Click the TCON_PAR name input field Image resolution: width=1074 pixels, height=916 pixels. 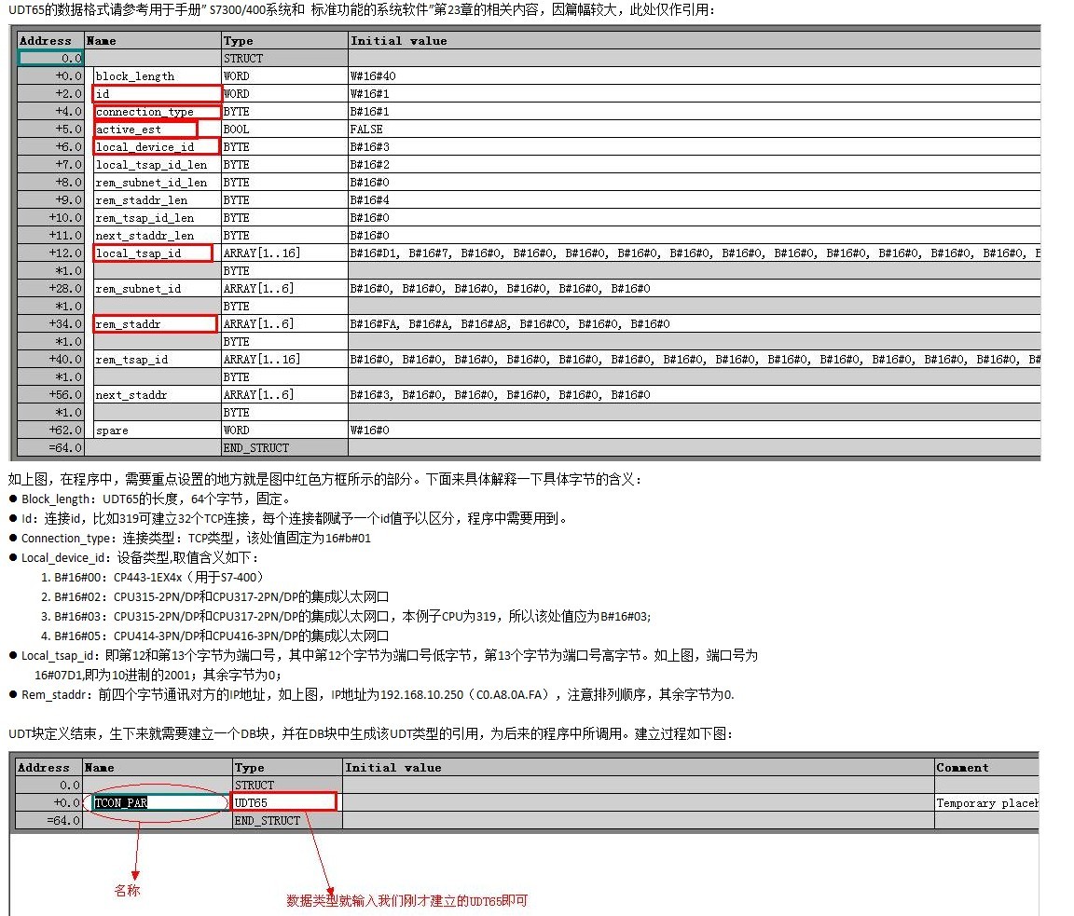tap(159, 803)
